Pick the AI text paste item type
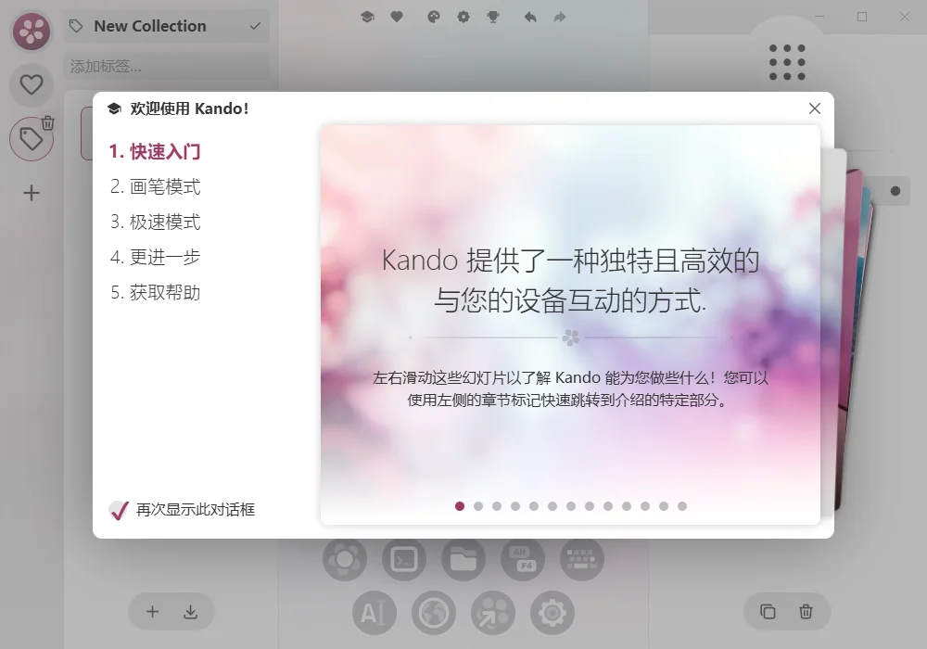This screenshot has width=927, height=649. point(375,612)
